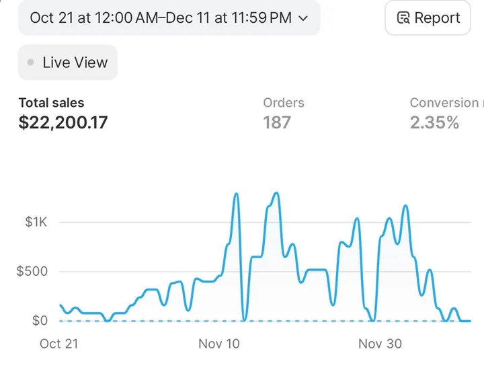Click the 2.35% conversion value

pyautogui.click(x=434, y=122)
